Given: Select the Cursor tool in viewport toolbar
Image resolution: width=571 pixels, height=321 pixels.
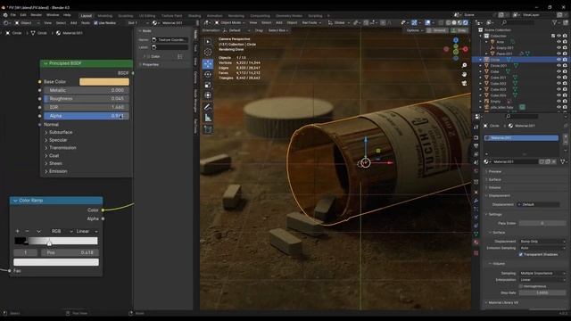Looking at the screenshot, I should point(208,53).
